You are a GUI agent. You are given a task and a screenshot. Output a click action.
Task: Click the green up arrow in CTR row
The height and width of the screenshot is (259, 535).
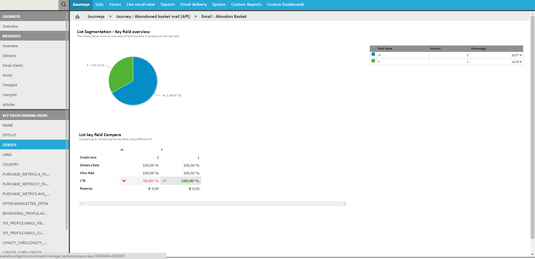coord(165,181)
